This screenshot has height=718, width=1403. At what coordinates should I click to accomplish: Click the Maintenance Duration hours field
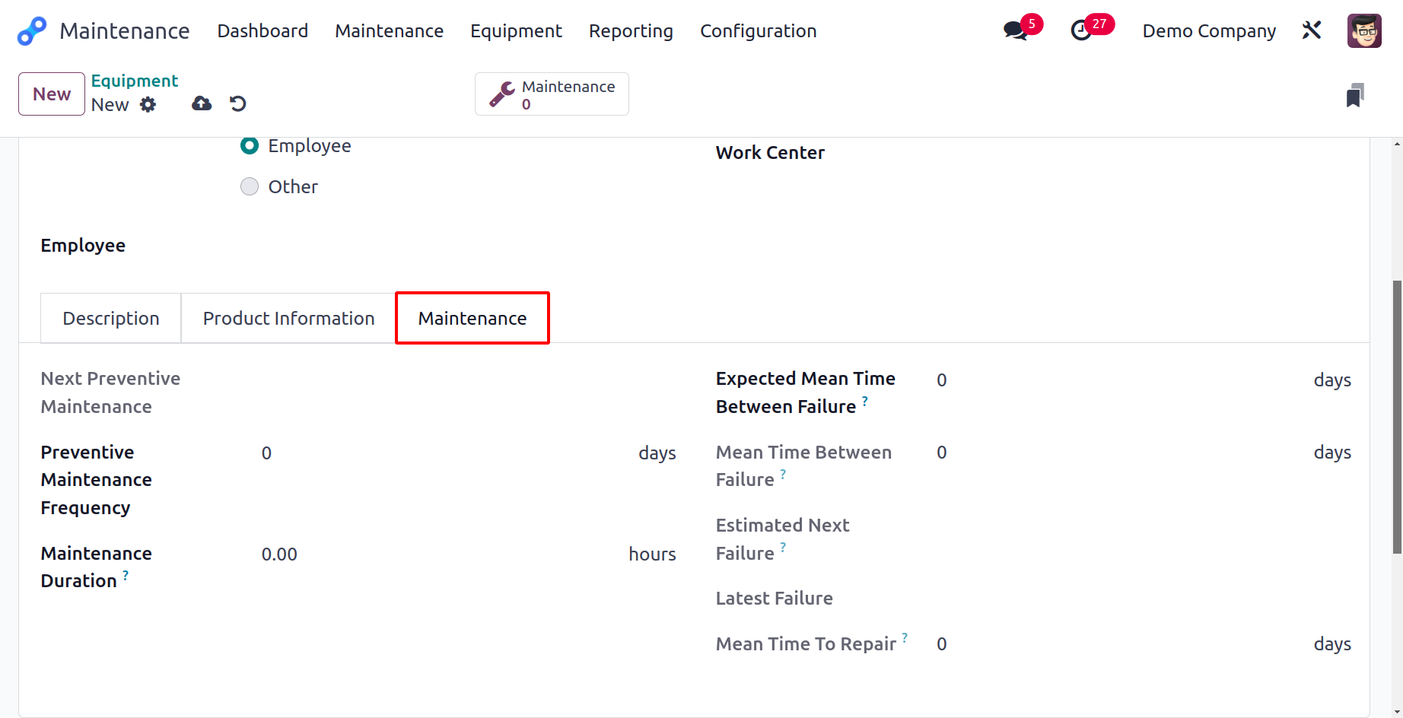click(441, 554)
